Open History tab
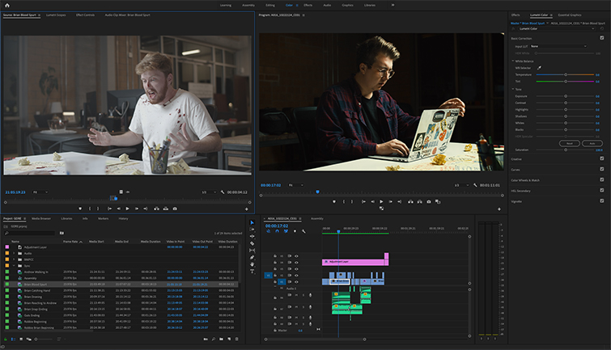Image resolution: width=611 pixels, height=350 pixels. pos(123,218)
